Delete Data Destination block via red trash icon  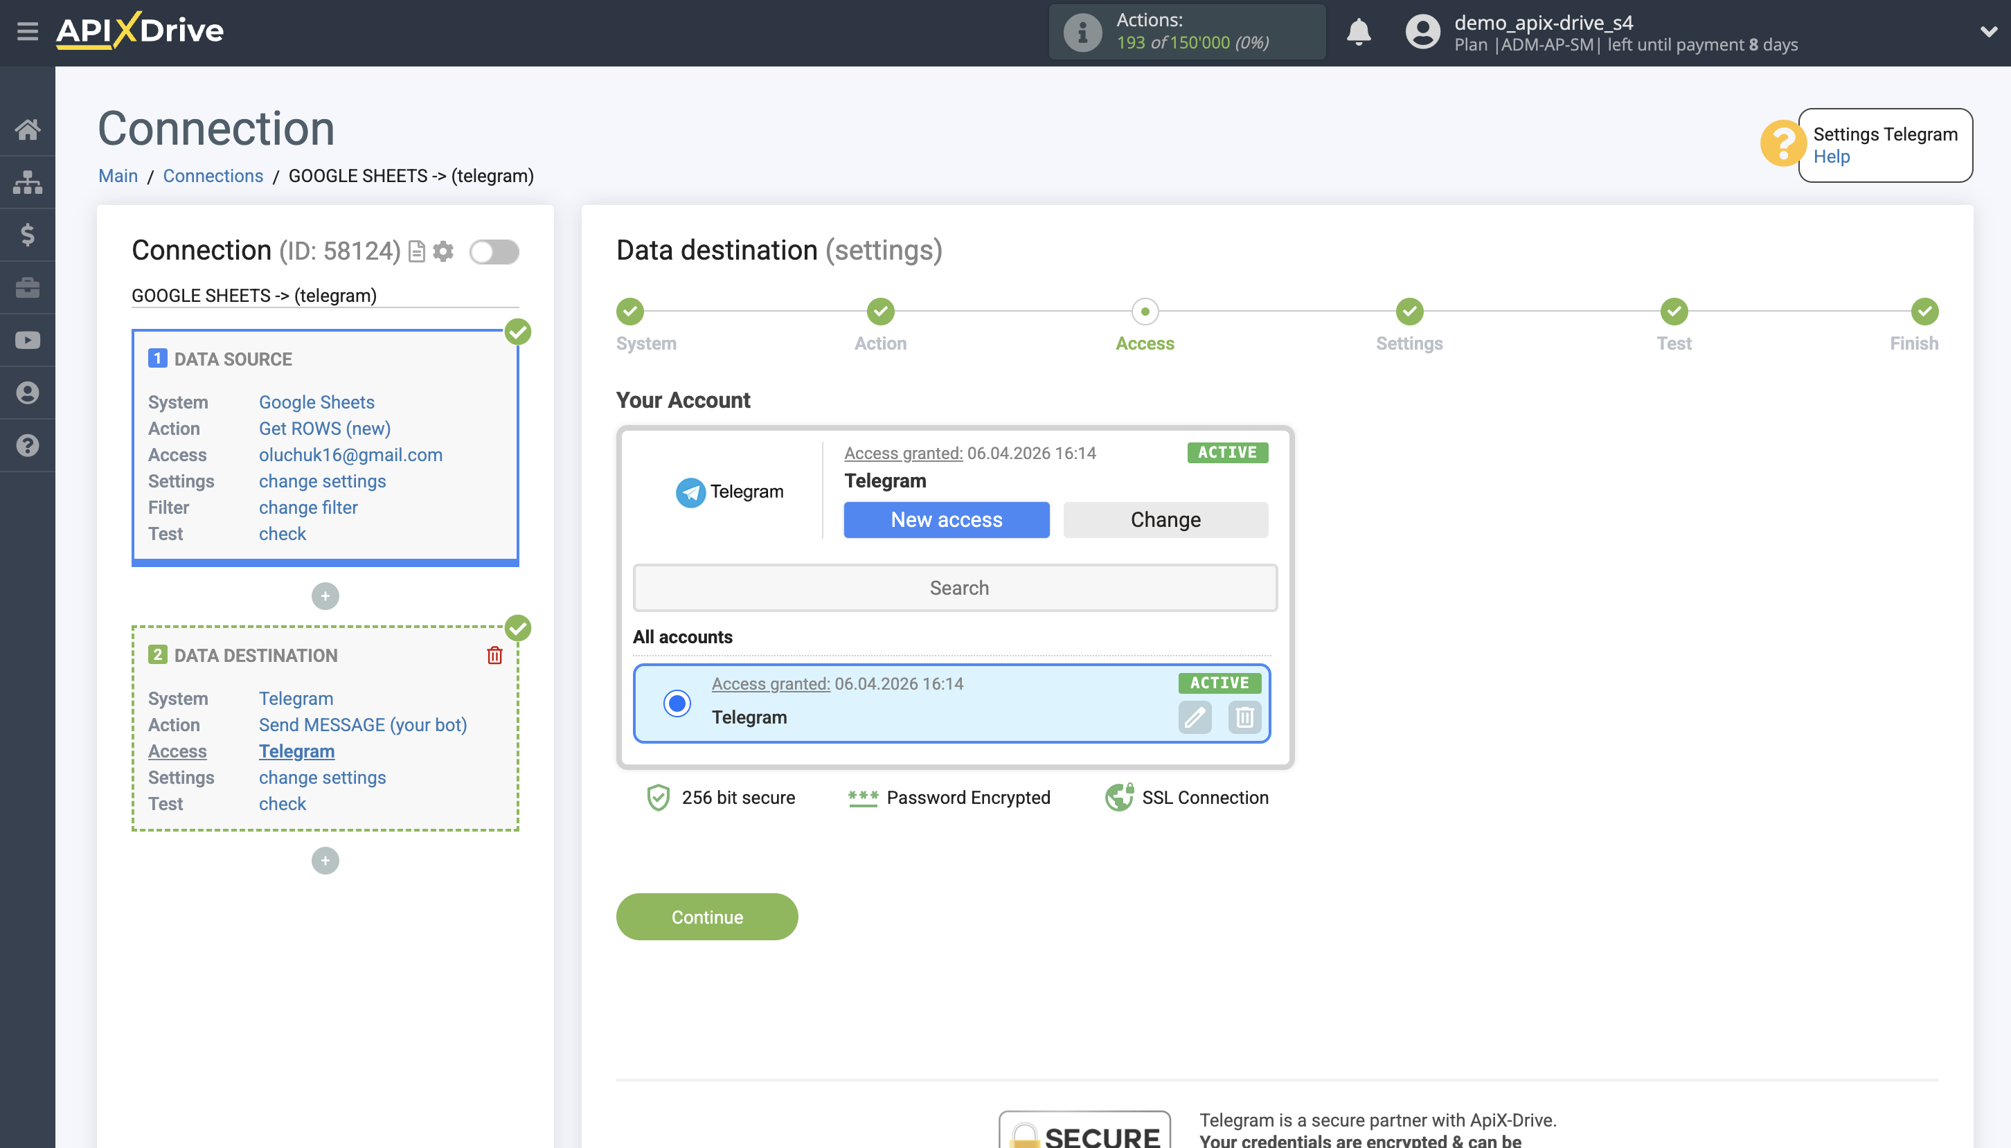(494, 654)
